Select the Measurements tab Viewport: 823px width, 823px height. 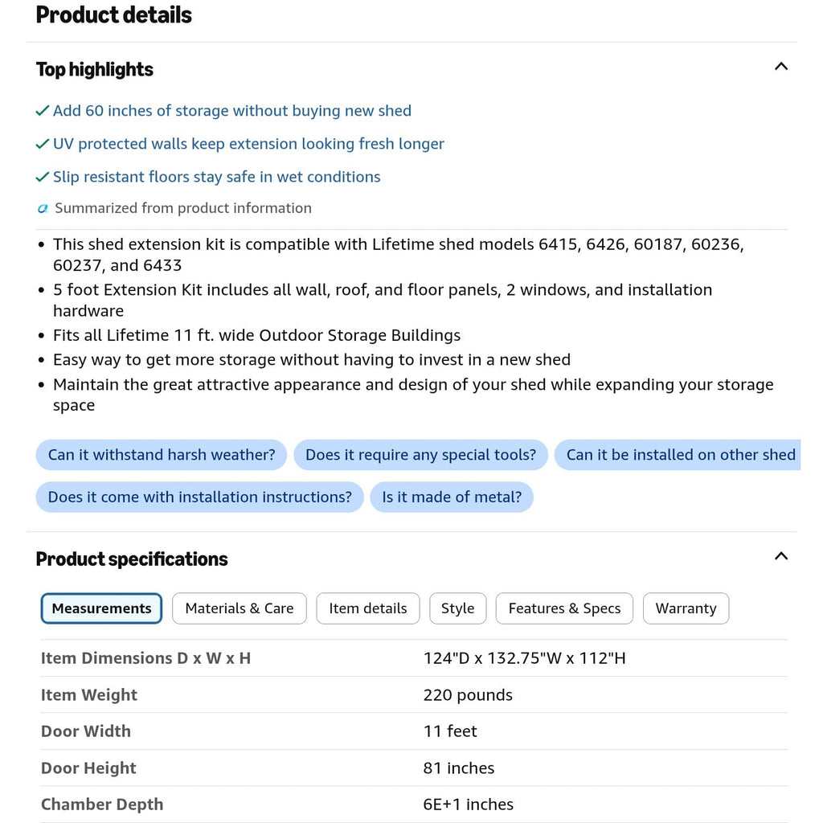pos(101,608)
